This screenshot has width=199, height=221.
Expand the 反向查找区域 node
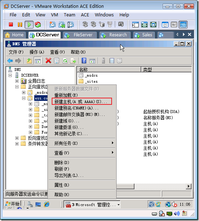[17, 138]
